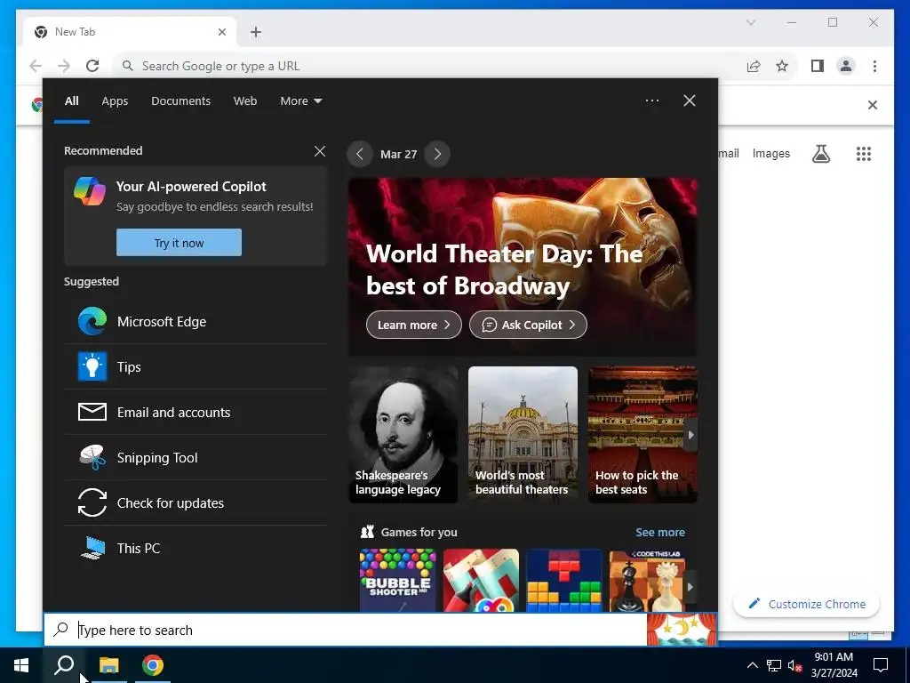Click the taskbar clock showing 9:01 AM
Screen dimensions: 910x683
coord(834,665)
